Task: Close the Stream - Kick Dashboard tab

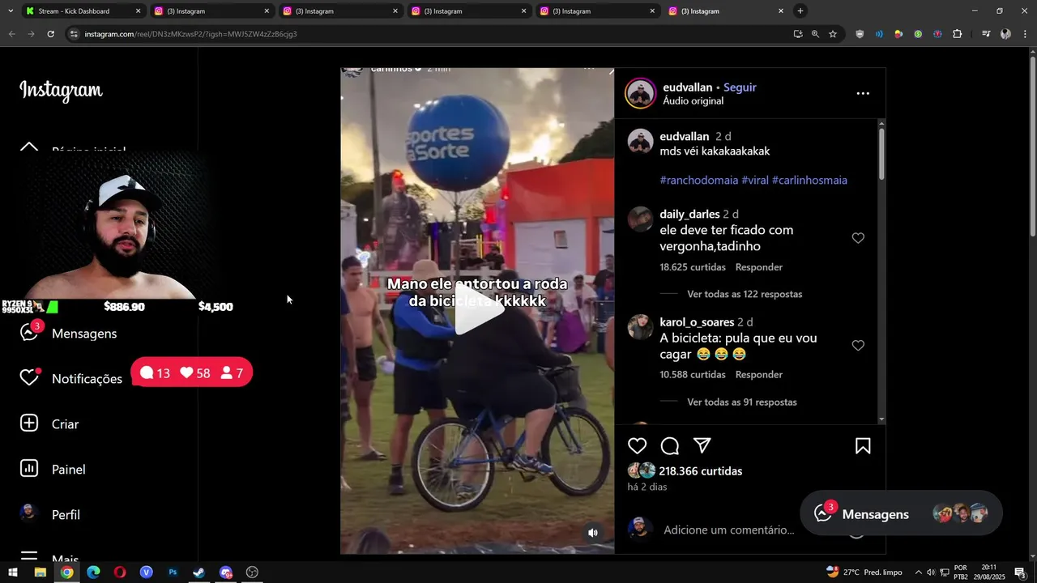Action: pyautogui.click(x=138, y=11)
